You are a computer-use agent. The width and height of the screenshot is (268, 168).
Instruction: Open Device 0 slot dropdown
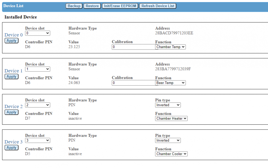point(38,33)
